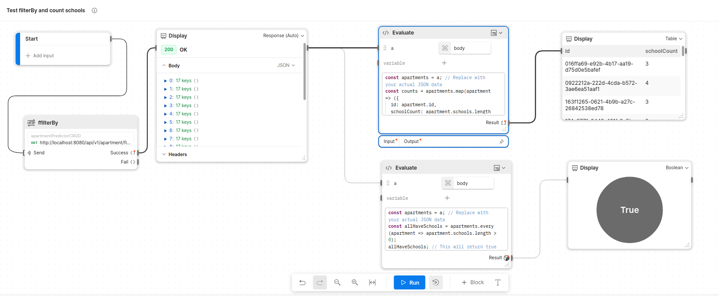Image resolution: width=719 pixels, height=296 pixels.
Task: Click Add input in Start block
Action: (x=40, y=56)
